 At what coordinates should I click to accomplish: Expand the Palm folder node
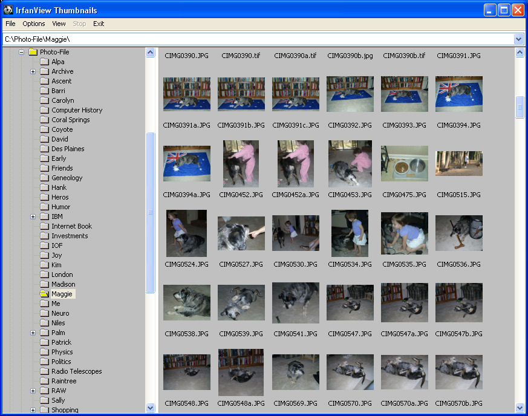click(33, 333)
